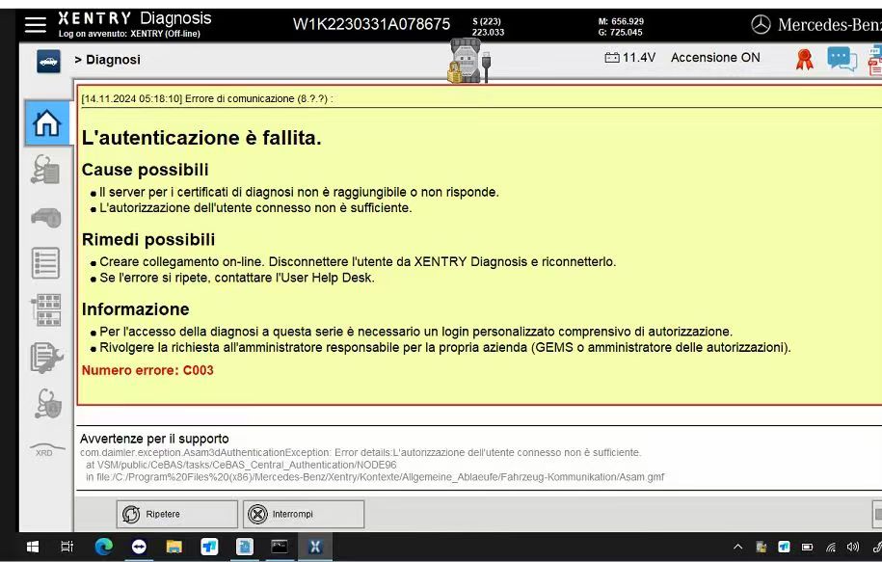
Task: Click the blue car vehicle icon
Action: [48, 62]
